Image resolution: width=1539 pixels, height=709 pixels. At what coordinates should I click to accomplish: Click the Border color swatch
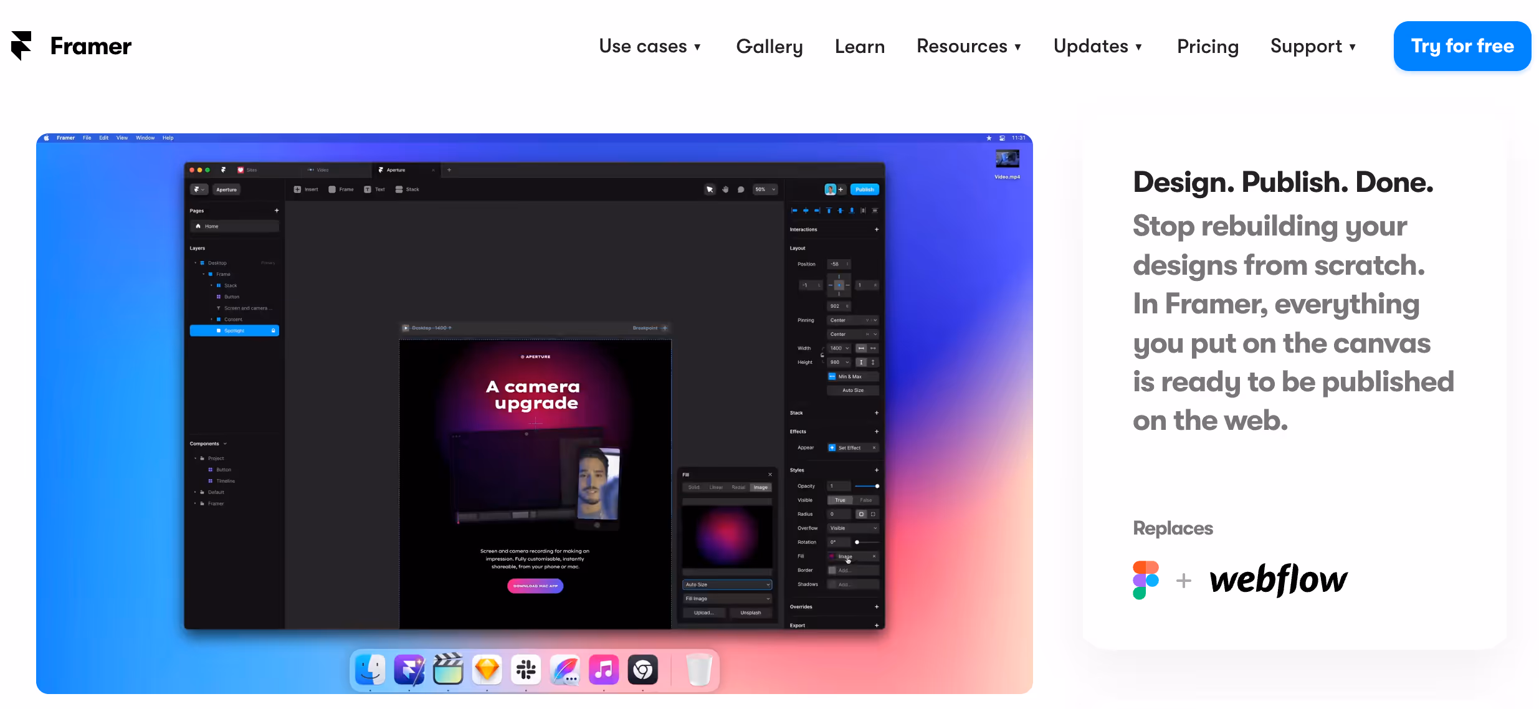(x=832, y=570)
